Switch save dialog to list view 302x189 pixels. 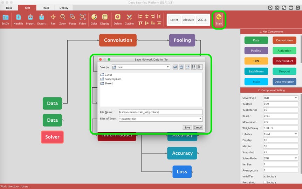tap(194, 67)
